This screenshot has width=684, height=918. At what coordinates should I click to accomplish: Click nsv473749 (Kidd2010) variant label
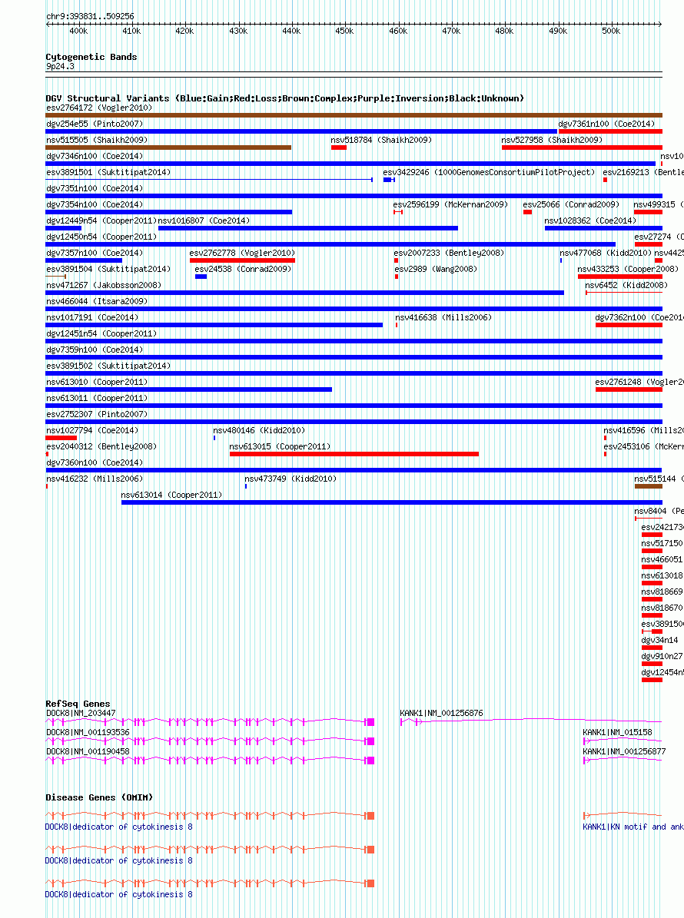pyautogui.click(x=291, y=479)
